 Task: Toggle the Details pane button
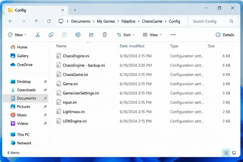coord(225,35)
